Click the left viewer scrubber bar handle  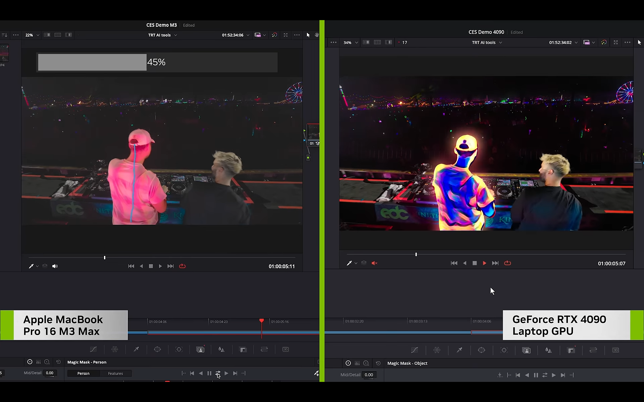[x=105, y=258]
